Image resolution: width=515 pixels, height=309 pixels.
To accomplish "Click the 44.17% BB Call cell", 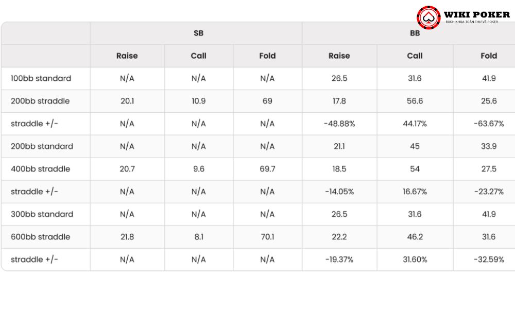I will [x=415, y=124].
